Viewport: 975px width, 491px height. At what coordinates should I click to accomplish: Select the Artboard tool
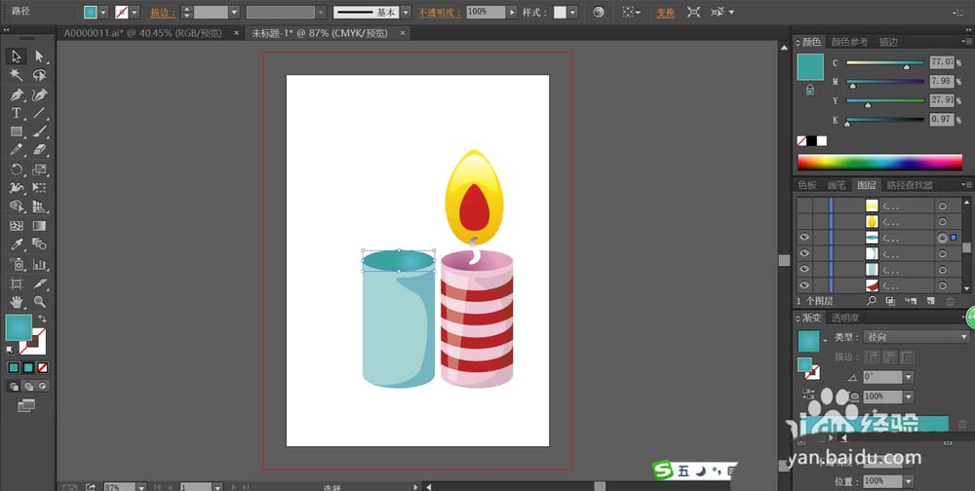click(x=17, y=283)
